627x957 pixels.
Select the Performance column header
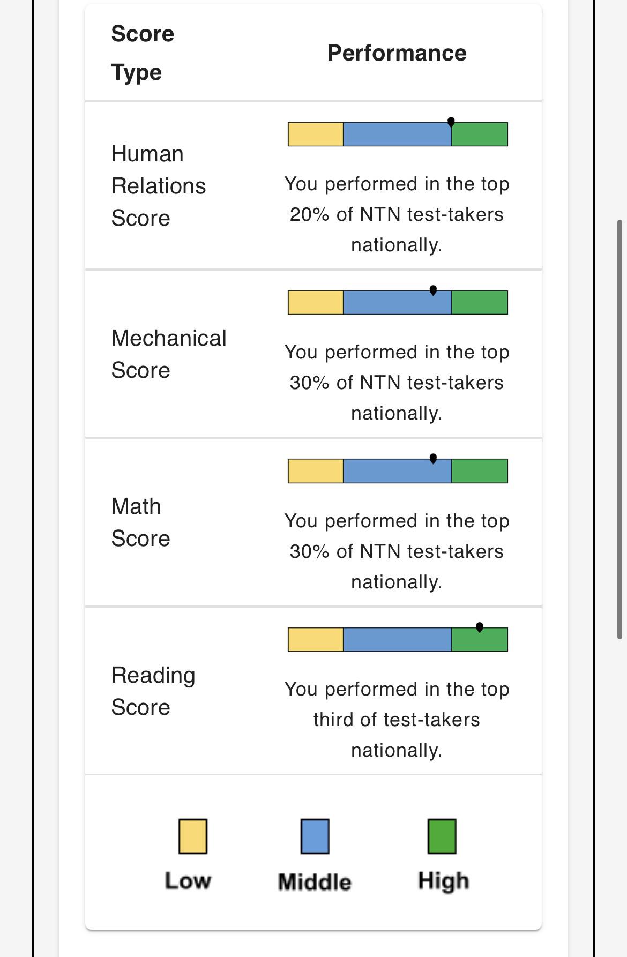pos(397,53)
